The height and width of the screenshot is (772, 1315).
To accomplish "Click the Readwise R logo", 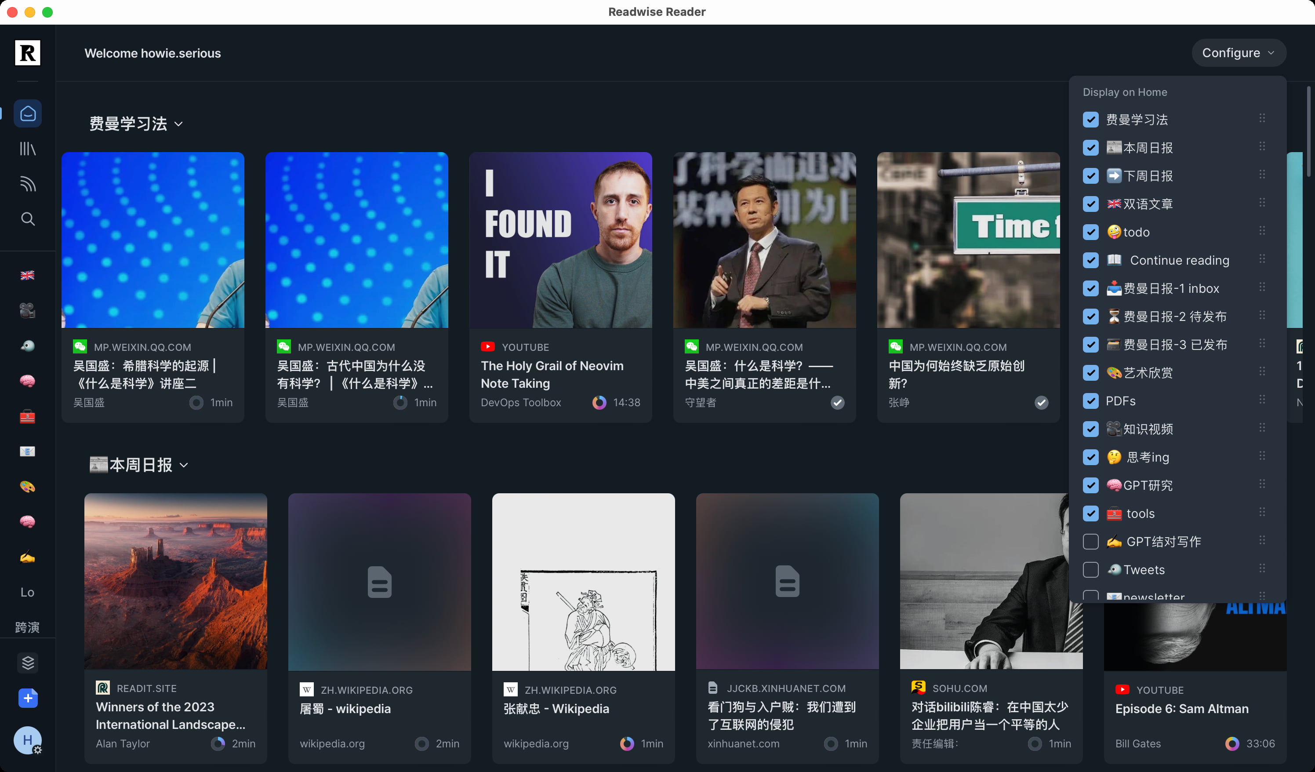I will pyautogui.click(x=27, y=53).
